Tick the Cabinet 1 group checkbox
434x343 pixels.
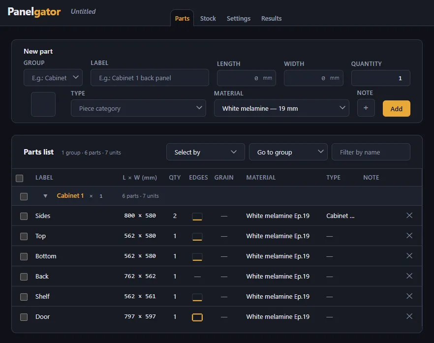(x=24, y=196)
